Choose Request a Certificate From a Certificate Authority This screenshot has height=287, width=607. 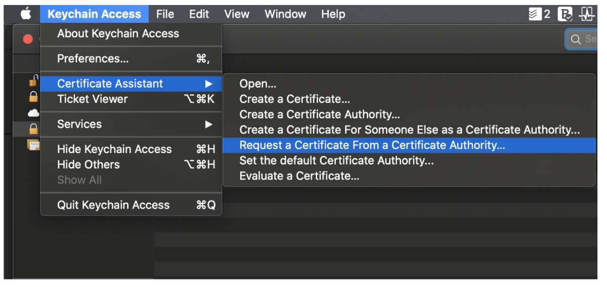[372, 146]
